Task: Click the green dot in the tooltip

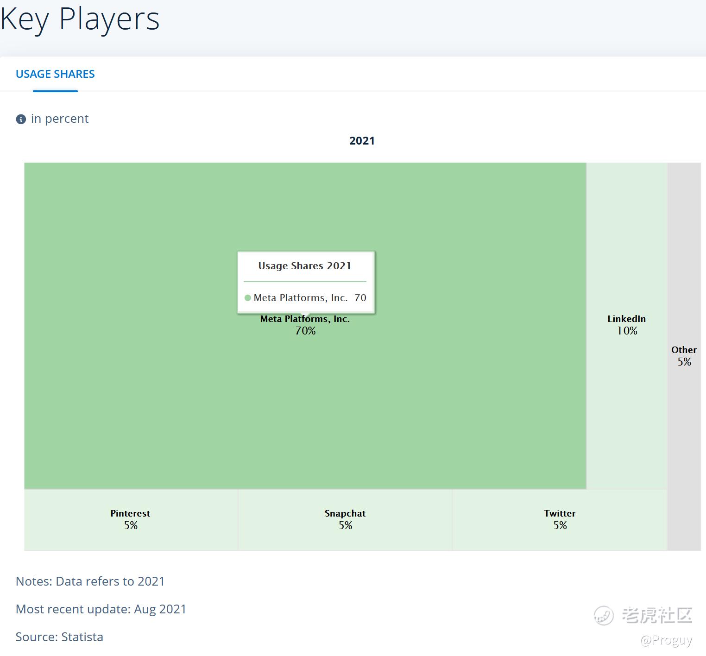Action: 248,298
